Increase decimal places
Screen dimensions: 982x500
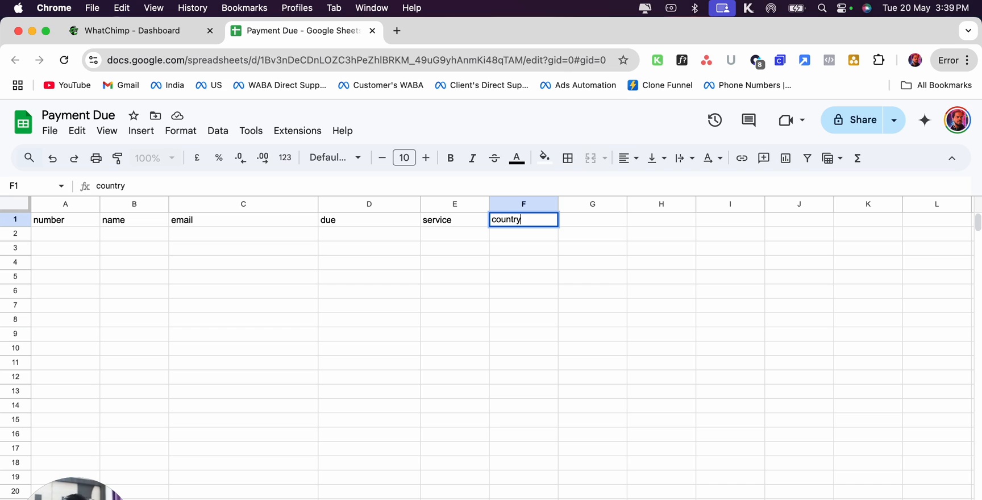[x=263, y=158]
